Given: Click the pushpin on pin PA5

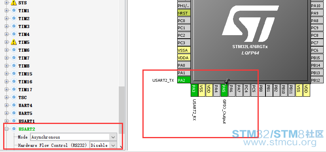Looking at the screenshot, I should 227,81.
